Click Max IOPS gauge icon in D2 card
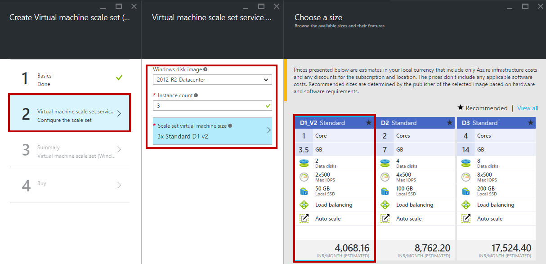This screenshot has height=264, width=546. click(385, 177)
